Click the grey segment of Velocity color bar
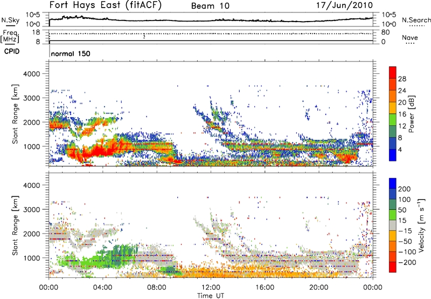Screen dimensions: 431x299 393,226
